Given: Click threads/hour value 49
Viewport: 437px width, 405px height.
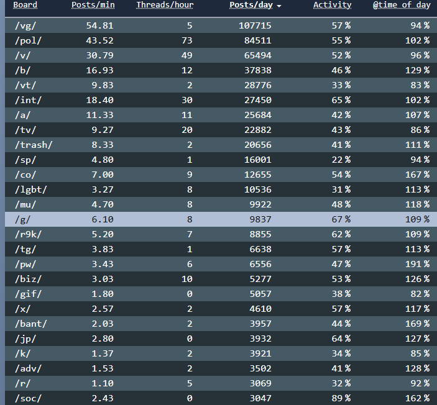Looking at the screenshot, I should coord(186,55).
